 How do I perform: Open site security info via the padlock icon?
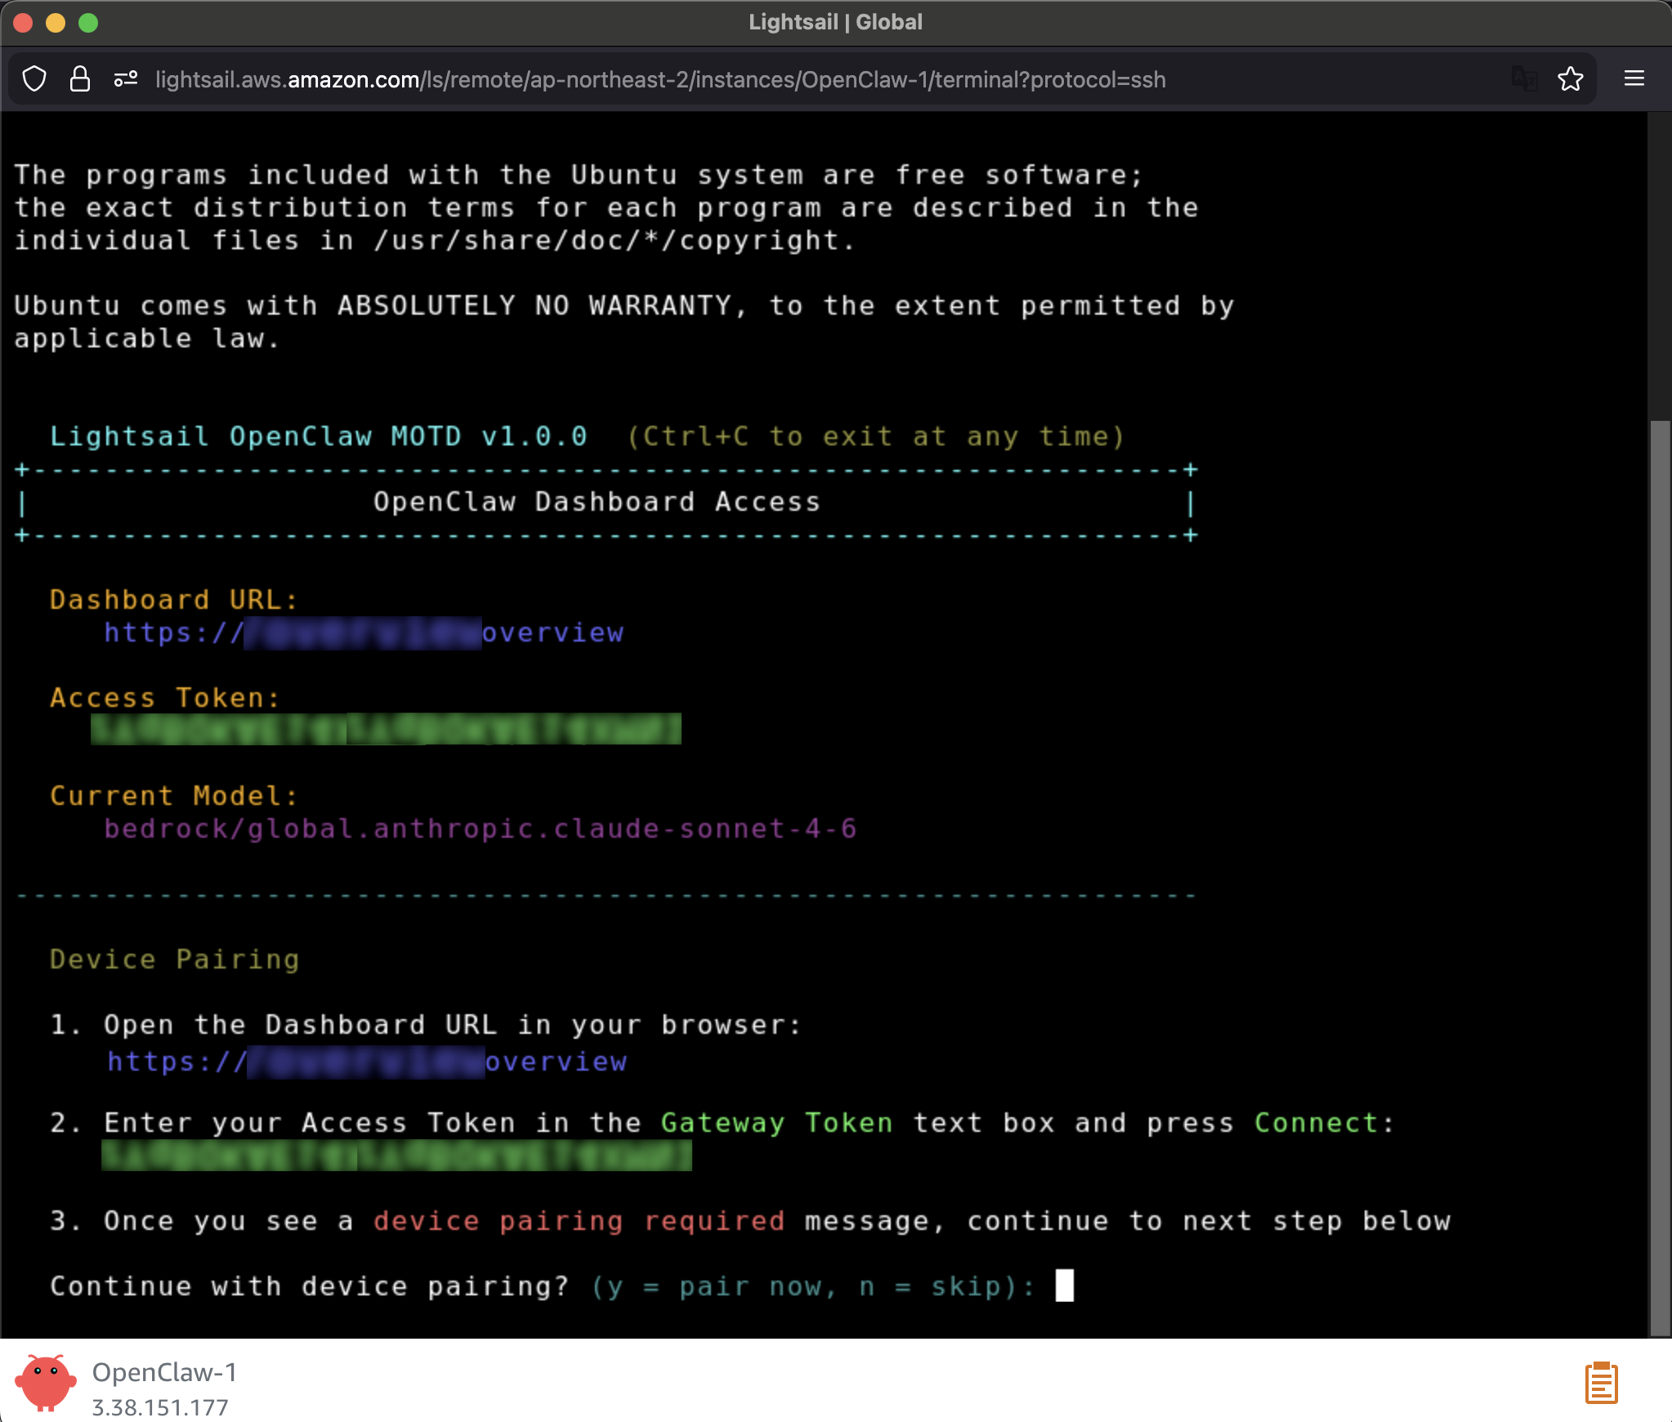[x=79, y=78]
